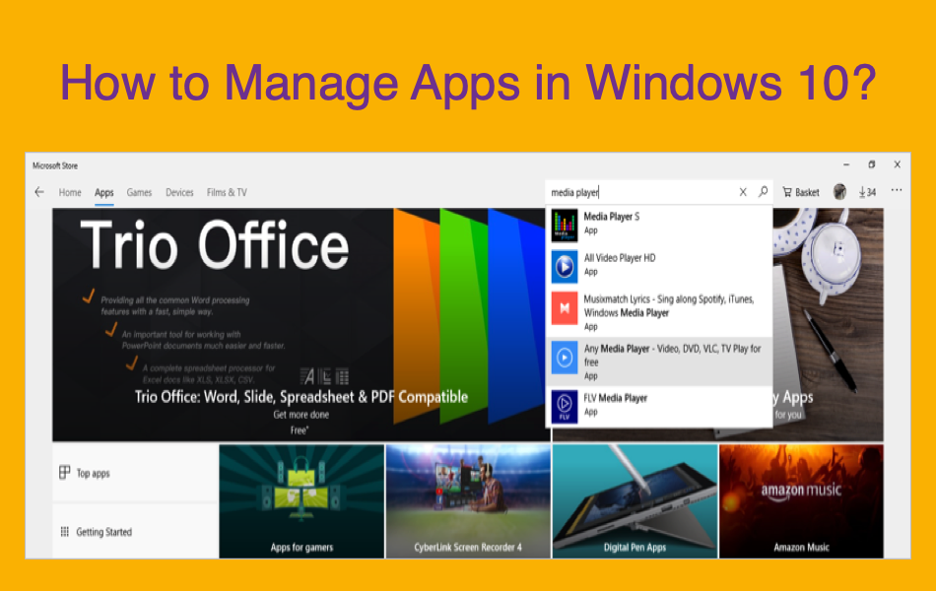936x591 pixels.
Task: Clear the search text with X
Action: 743,192
